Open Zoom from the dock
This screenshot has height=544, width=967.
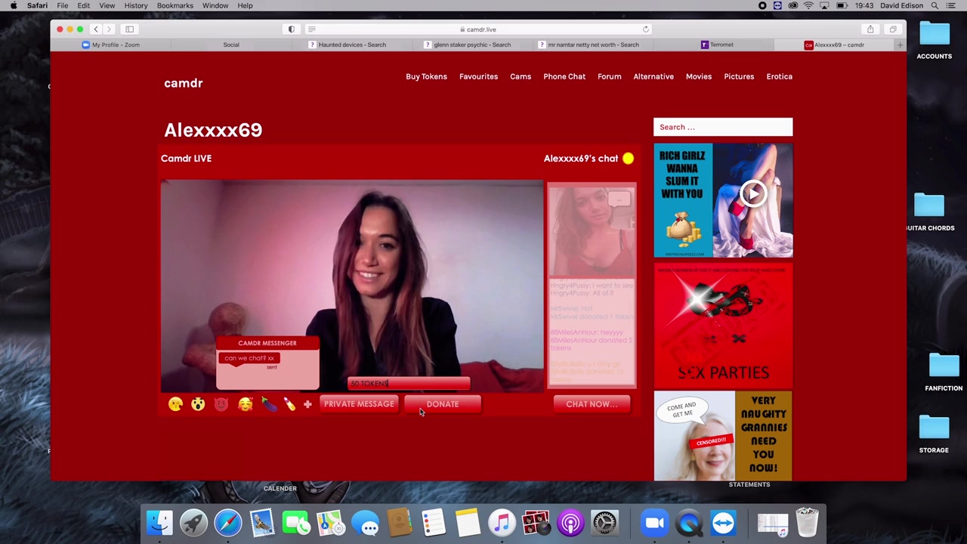(654, 523)
